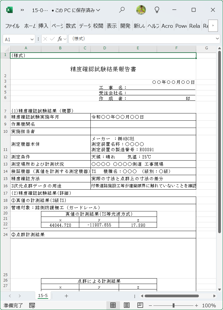Click the select-all corner triangle

pos(7,49)
